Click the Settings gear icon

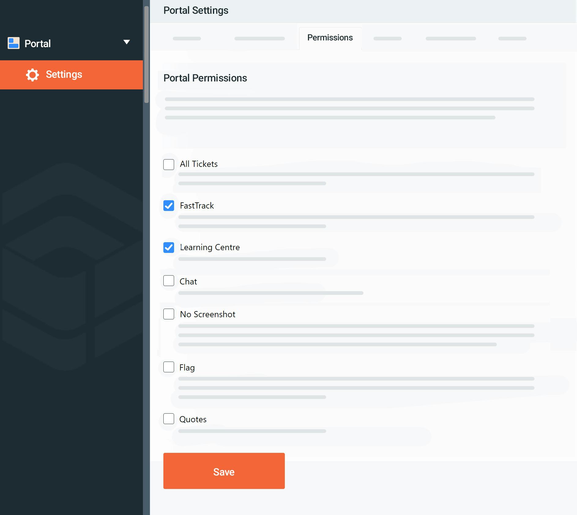coord(32,75)
